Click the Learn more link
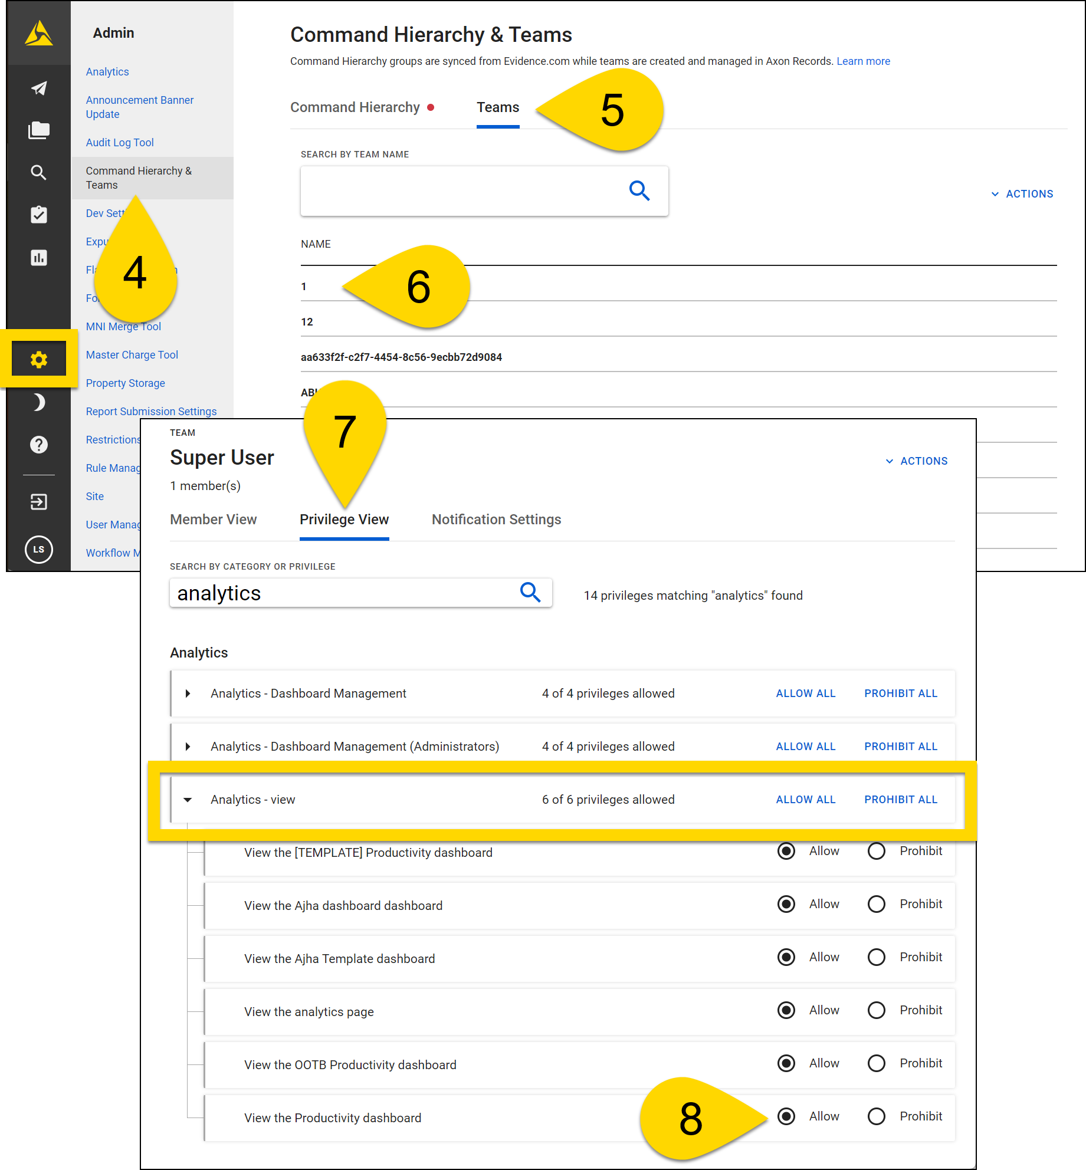This screenshot has height=1170, width=1086. point(864,61)
